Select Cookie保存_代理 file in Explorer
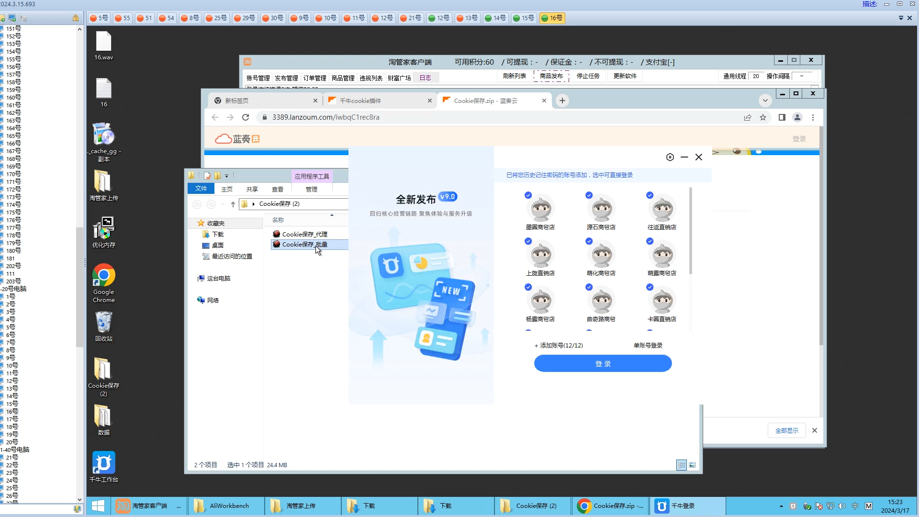 (304, 234)
